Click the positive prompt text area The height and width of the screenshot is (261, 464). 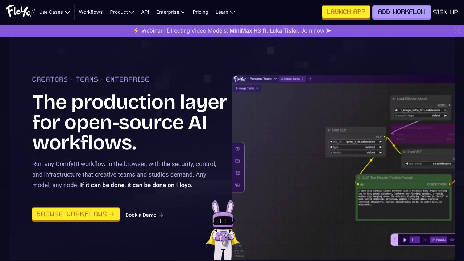coord(403,204)
